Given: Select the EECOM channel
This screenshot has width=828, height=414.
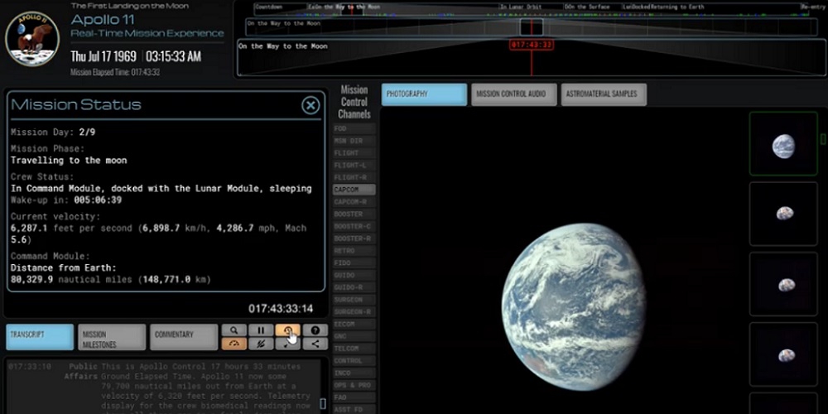Looking at the screenshot, I should 354,324.
